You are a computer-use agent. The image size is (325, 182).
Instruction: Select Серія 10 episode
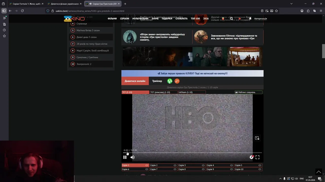point(248,169)
